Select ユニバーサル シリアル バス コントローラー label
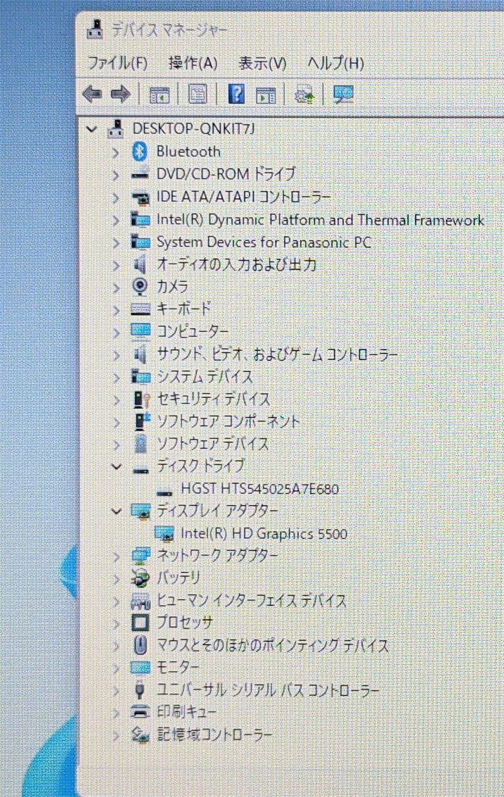 (268, 690)
